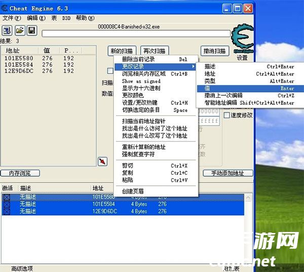Select 撤消上一次编辑 in submenu
Screen dimensions: 304x272
250,95
